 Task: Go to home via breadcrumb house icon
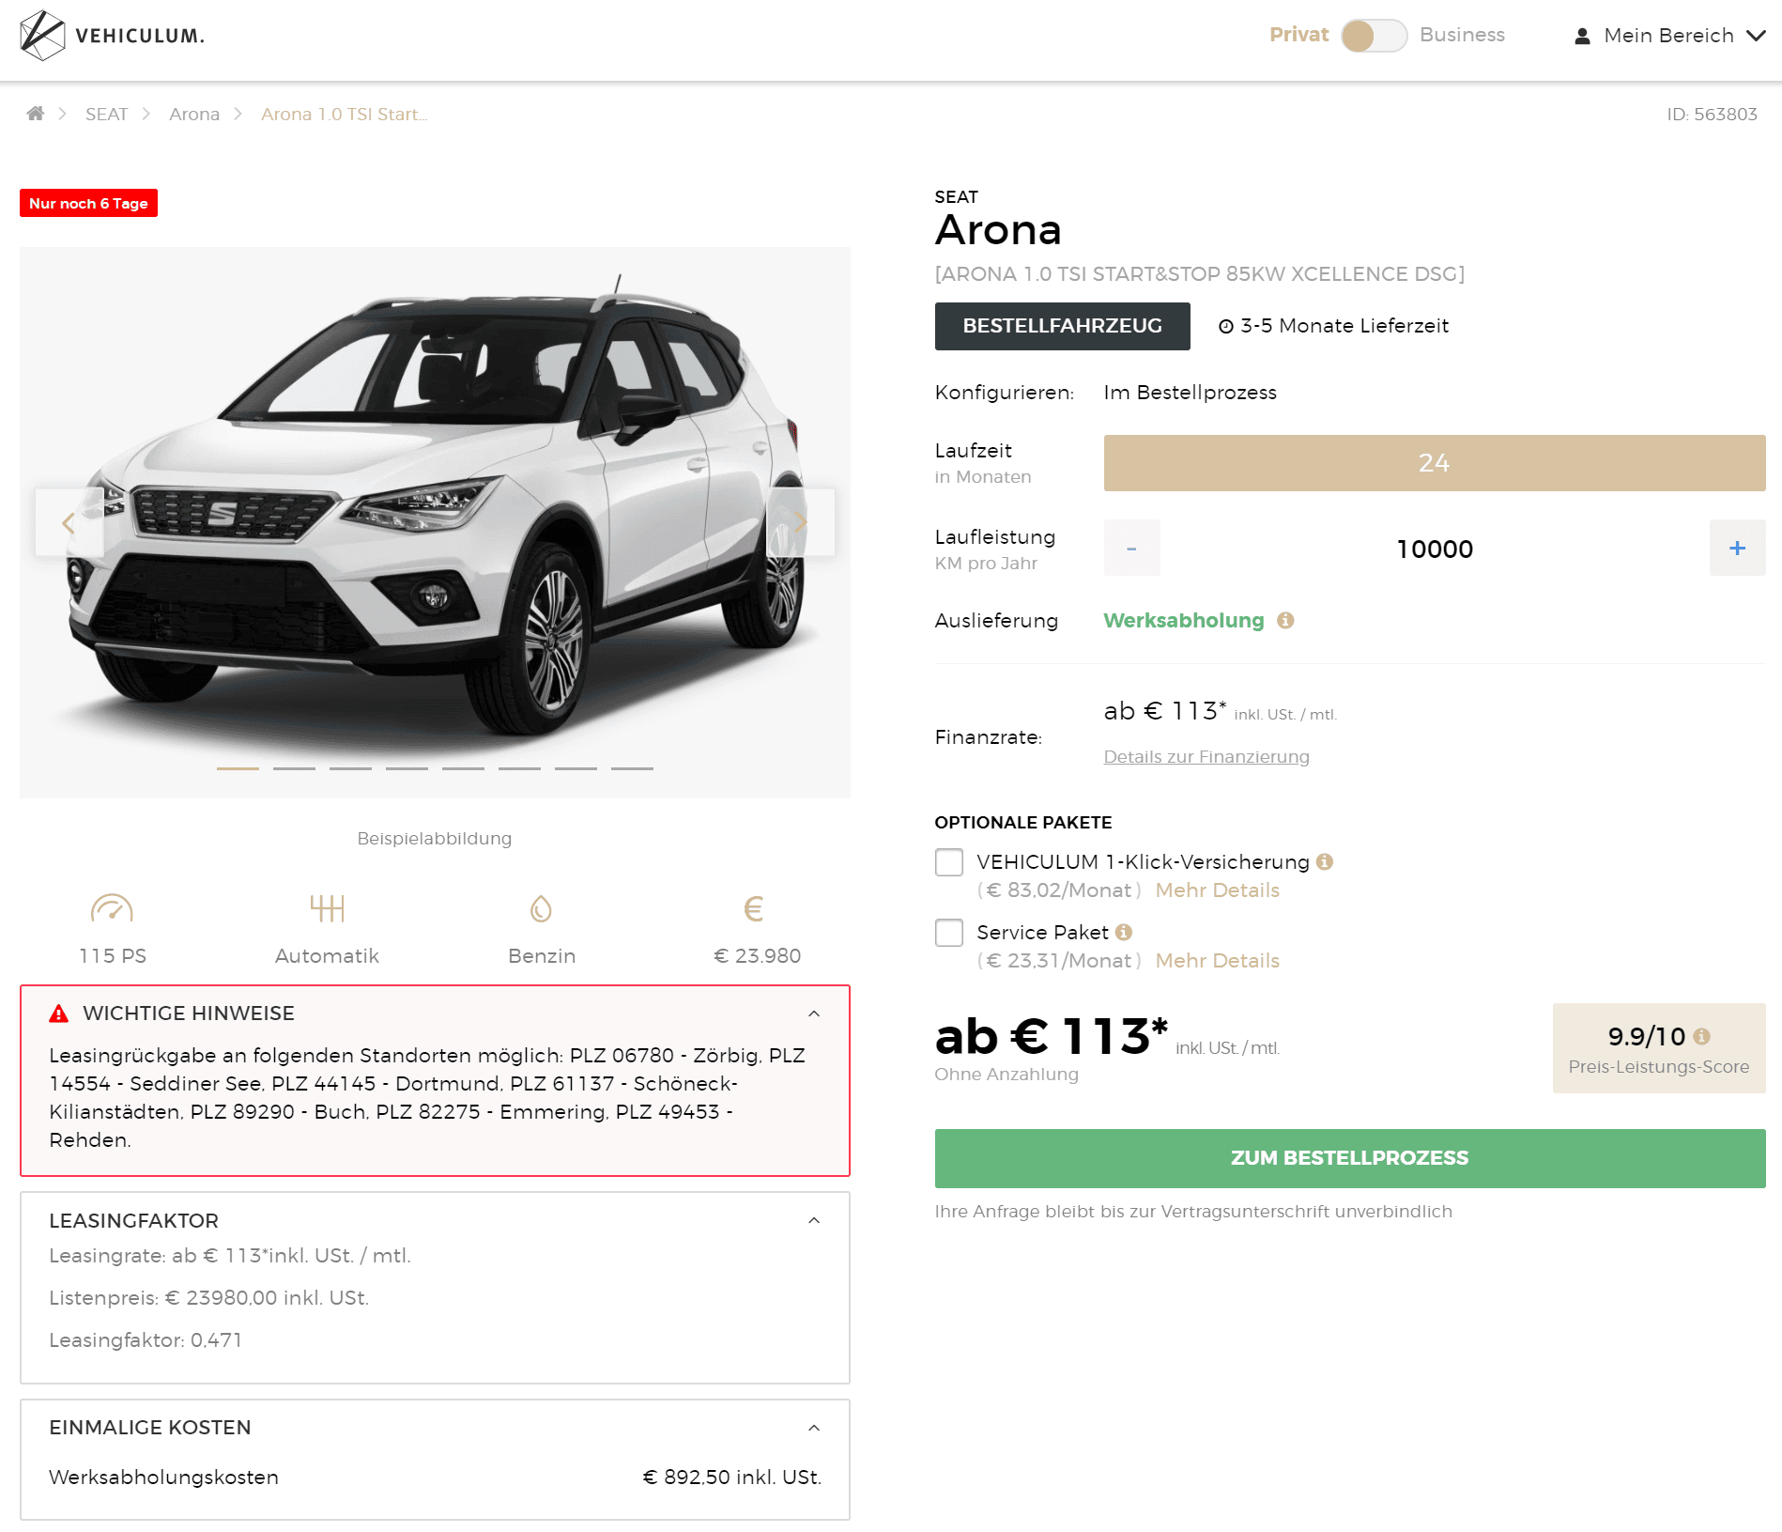[x=36, y=114]
